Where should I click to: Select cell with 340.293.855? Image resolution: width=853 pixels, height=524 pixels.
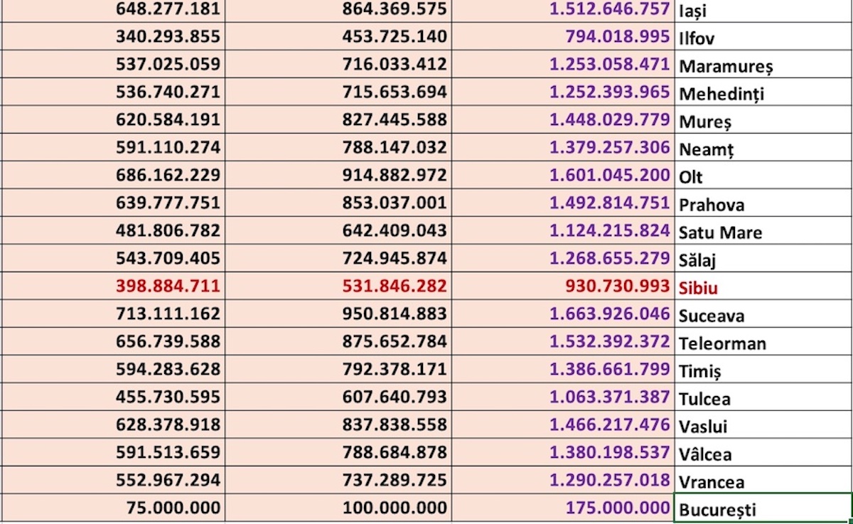point(112,37)
